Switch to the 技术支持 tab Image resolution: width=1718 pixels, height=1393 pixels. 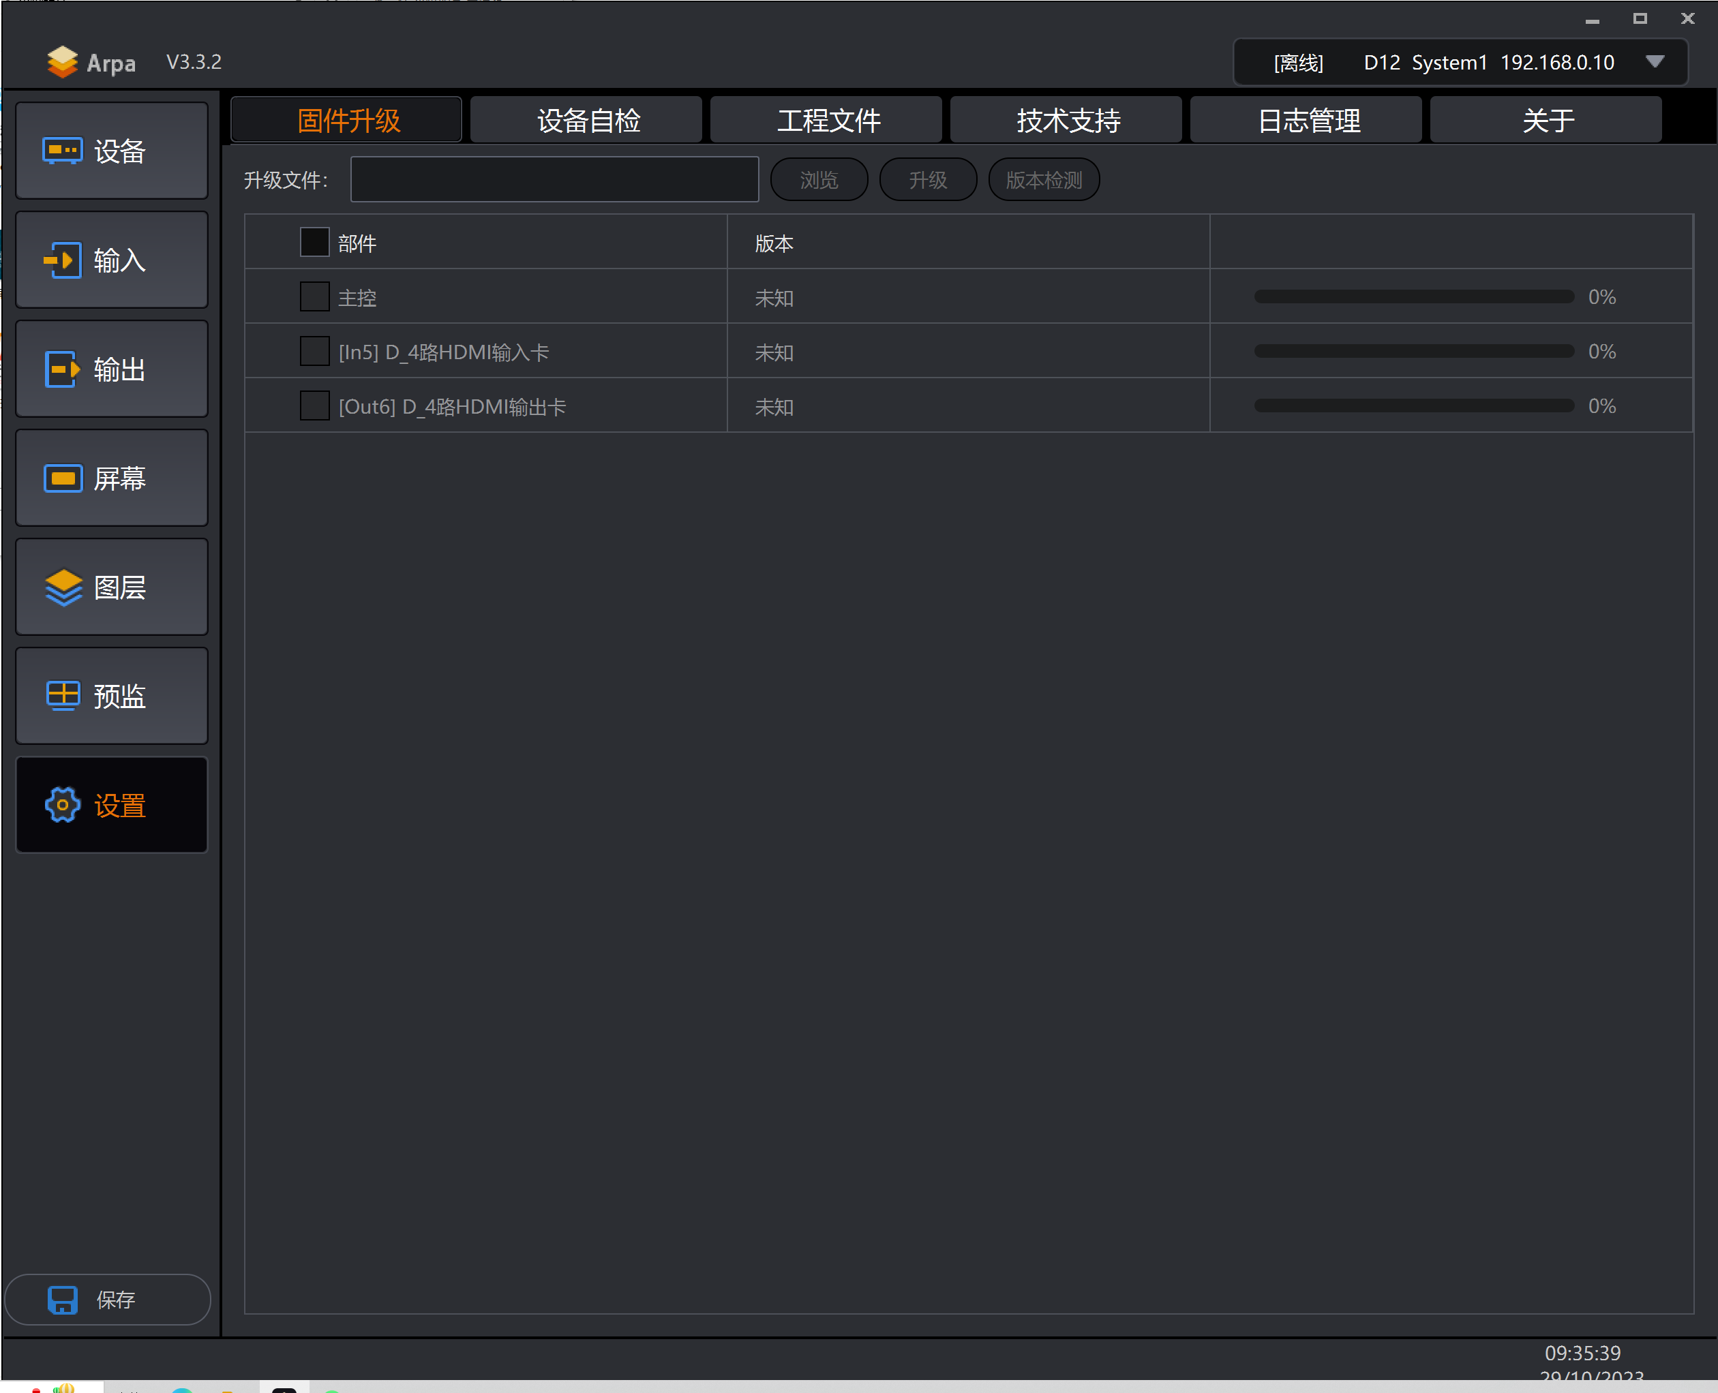[x=1067, y=121]
